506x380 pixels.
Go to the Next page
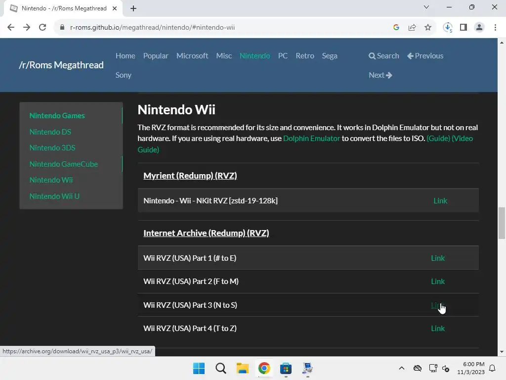tap(380, 75)
